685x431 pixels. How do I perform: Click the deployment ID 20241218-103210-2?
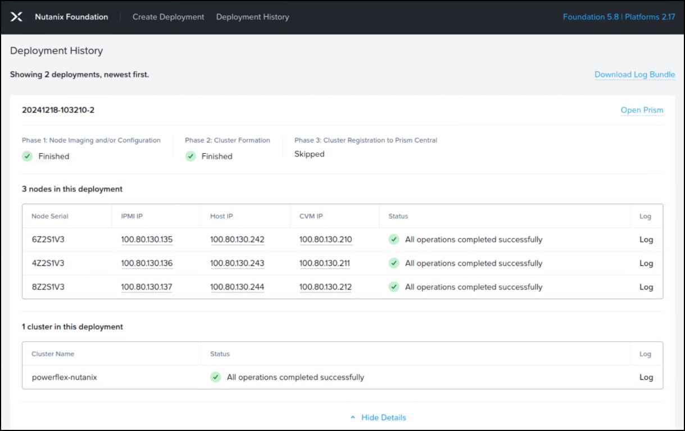point(58,110)
